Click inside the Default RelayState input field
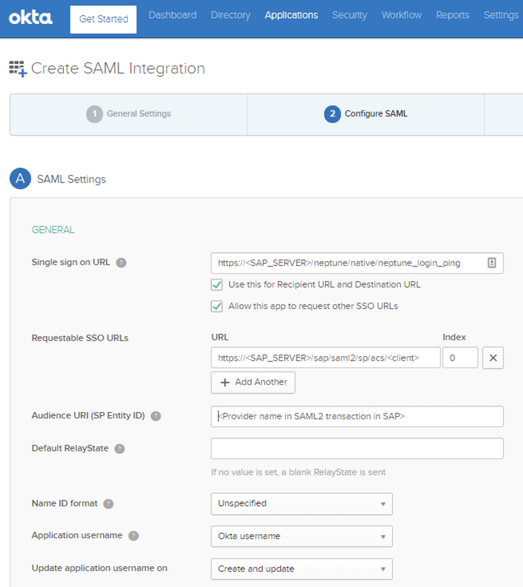Image resolution: width=523 pixels, height=587 pixels. (x=356, y=448)
